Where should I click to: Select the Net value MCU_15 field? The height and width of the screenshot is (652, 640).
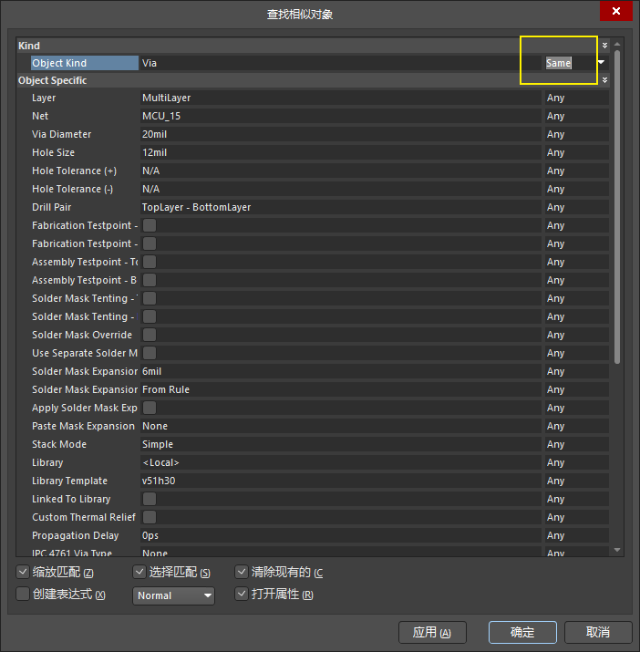coord(340,116)
